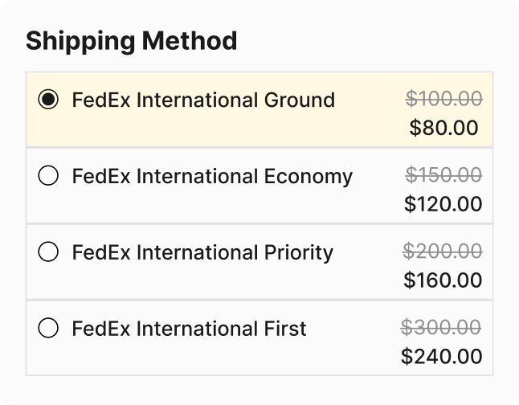The image size is (519, 405).
Task: Click the $120.00 Economy shipping price
Action: 443,204
